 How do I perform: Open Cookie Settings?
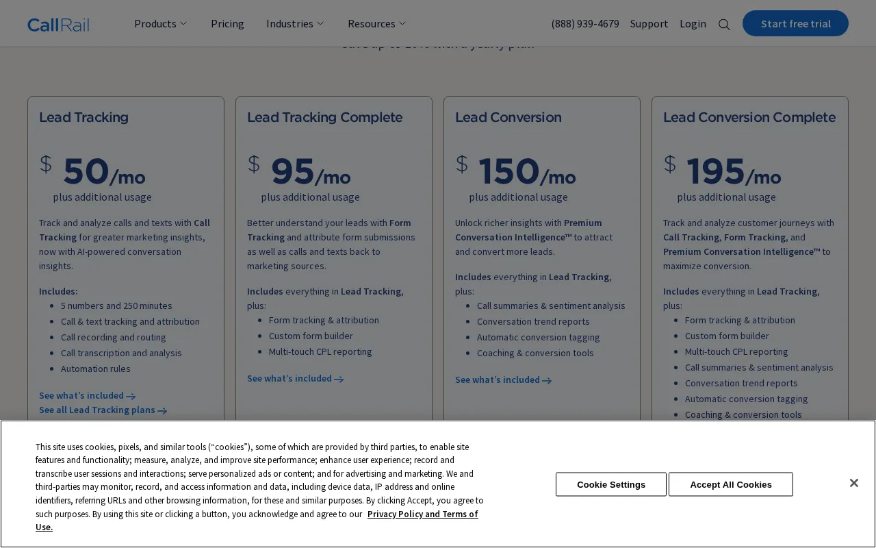tap(611, 484)
